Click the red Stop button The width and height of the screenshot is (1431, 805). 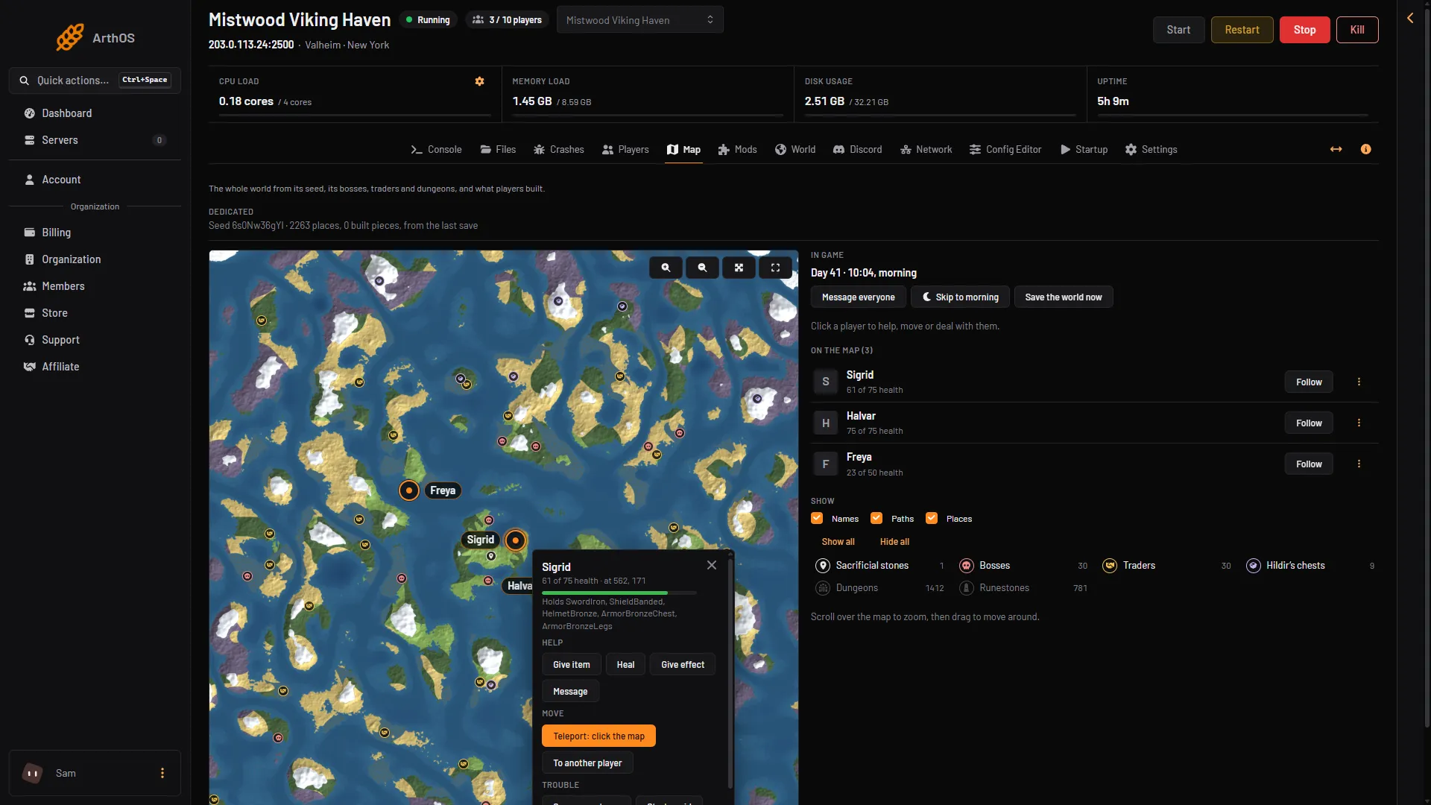point(1304,30)
